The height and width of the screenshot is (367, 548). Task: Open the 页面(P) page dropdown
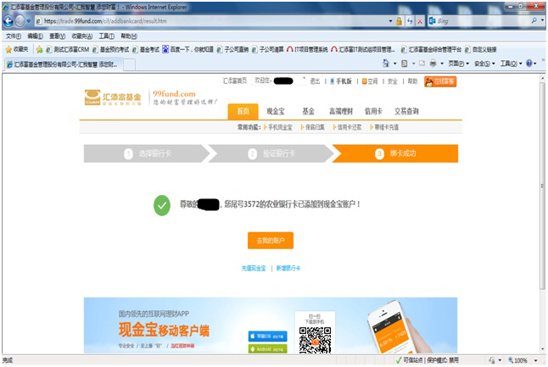457,64
